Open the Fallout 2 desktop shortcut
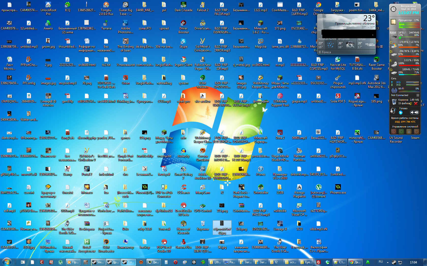The image size is (427, 266). (x=203, y=7)
